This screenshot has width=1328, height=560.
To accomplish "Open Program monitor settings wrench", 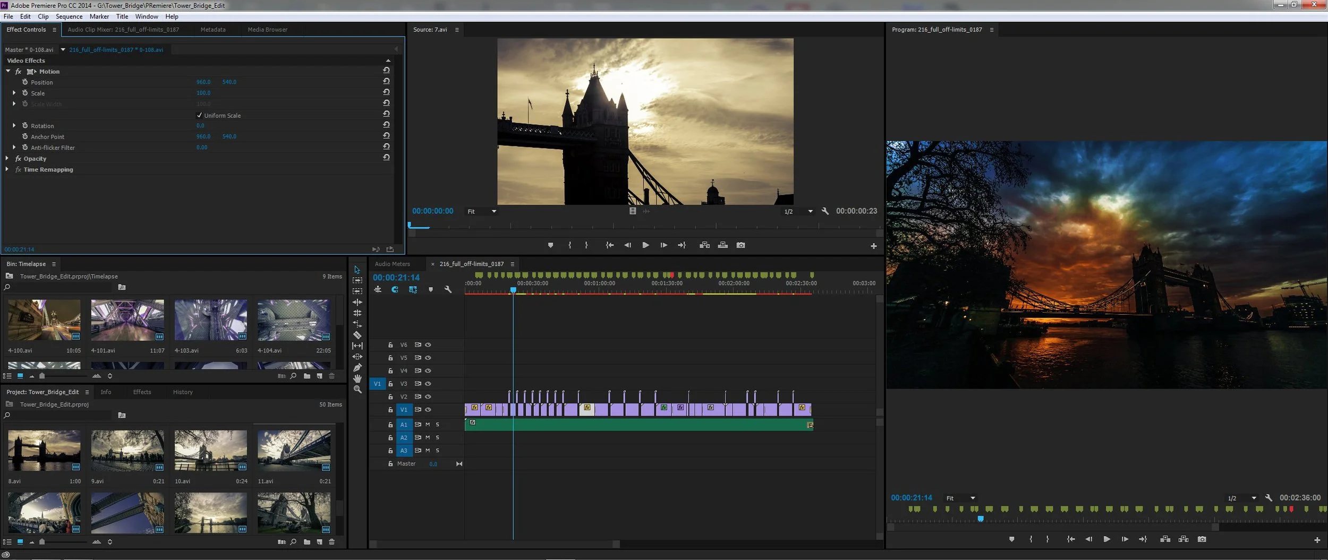I will coord(1269,498).
